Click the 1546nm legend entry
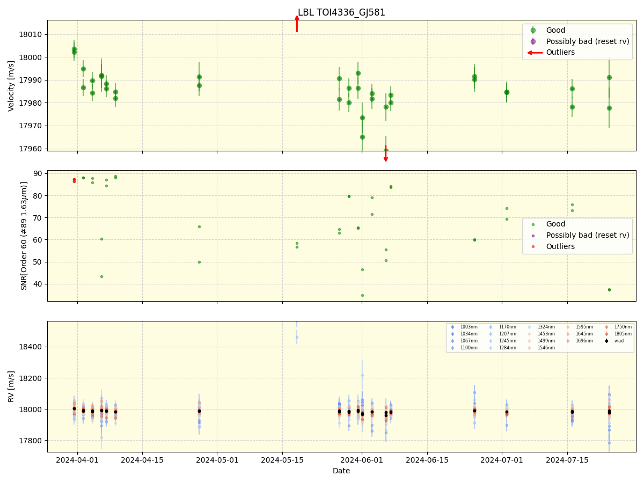 pos(541,348)
